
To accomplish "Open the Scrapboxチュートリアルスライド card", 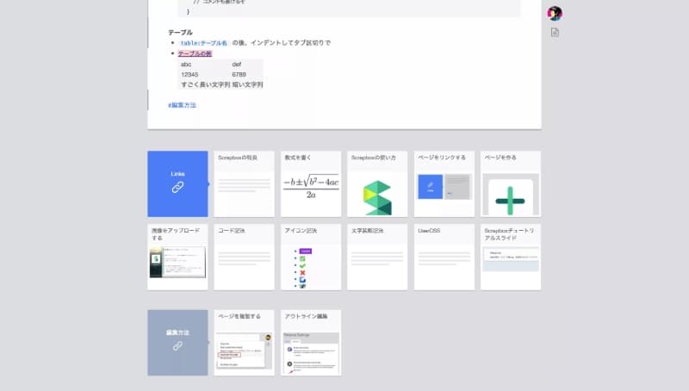I will (511, 257).
